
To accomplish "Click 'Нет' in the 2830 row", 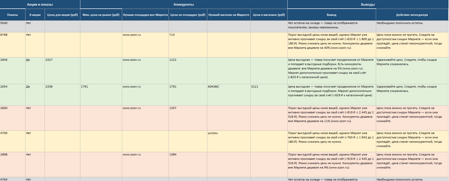I will (x=35, y=118).
